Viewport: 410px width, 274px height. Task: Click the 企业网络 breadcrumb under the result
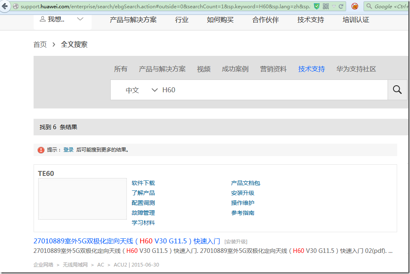click(44, 264)
